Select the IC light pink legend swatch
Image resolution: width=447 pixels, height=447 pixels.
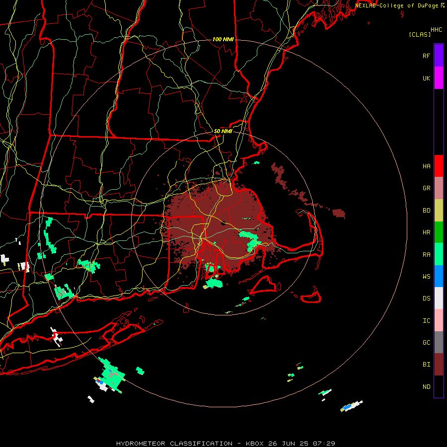[x=439, y=320]
